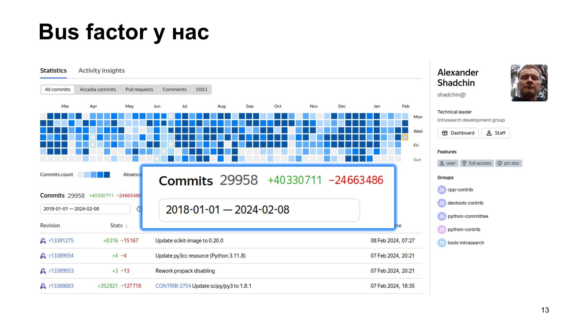Select the All commits filter
Screen dimensions: 587x330
pyautogui.click(x=57, y=90)
